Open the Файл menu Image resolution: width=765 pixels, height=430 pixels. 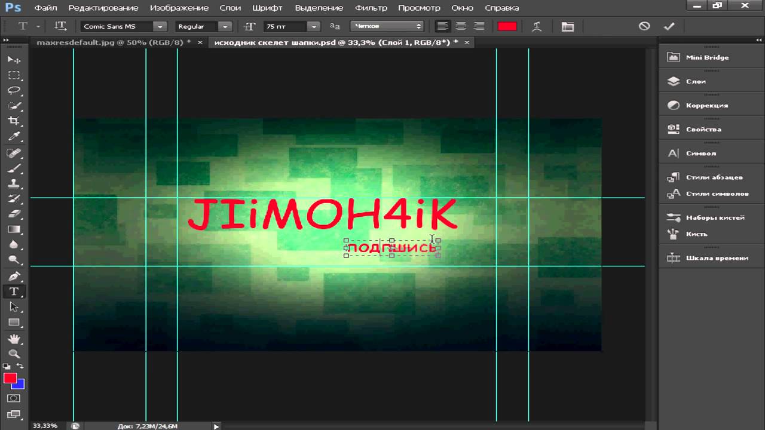[x=45, y=8]
